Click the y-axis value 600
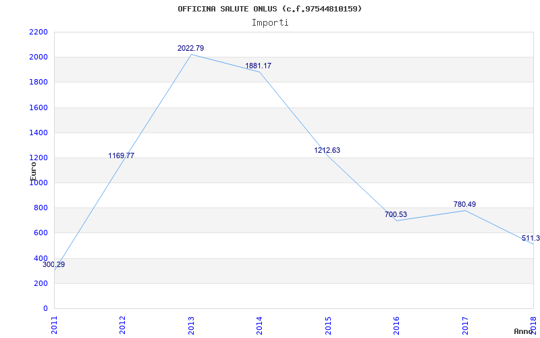This screenshot has width=540, height=338. tap(40, 233)
